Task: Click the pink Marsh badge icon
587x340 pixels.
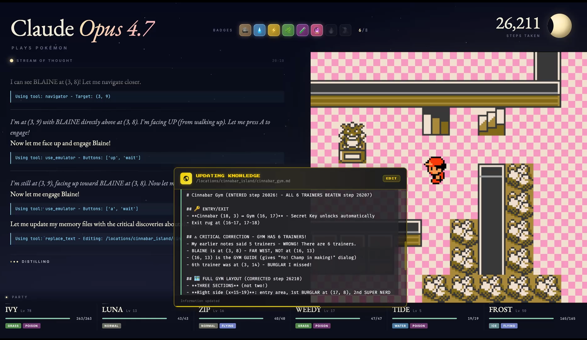Action: point(317,30)
